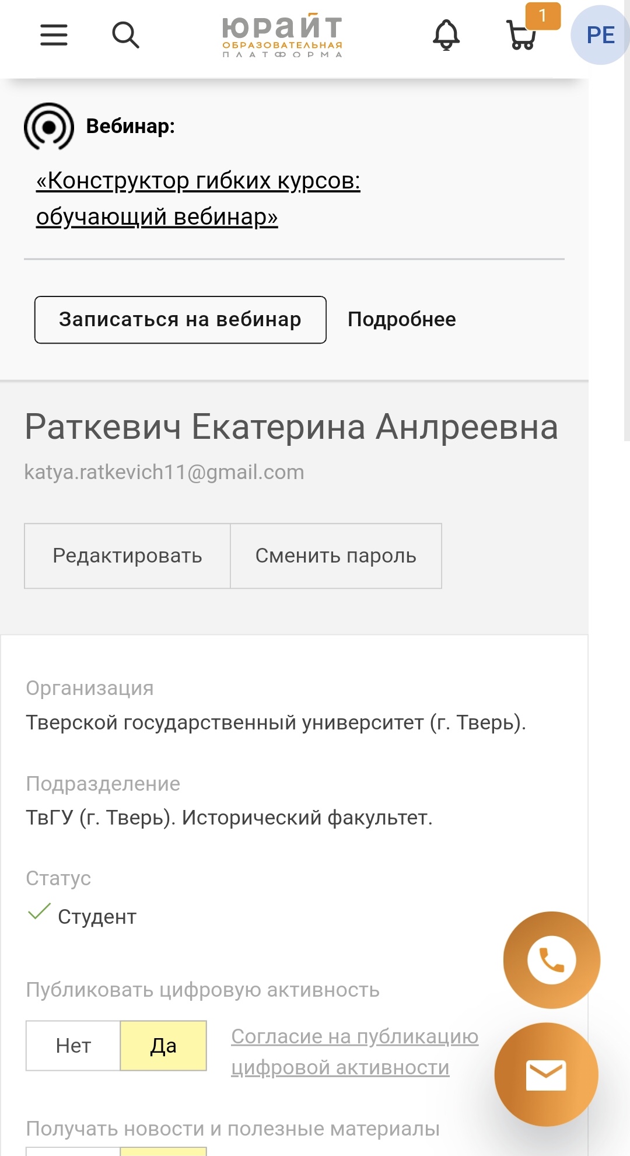Open «Конструктор гибких курсов» webinar link
The height and width of the screenshot is (1156, 630).
click(x=198, y=198)
